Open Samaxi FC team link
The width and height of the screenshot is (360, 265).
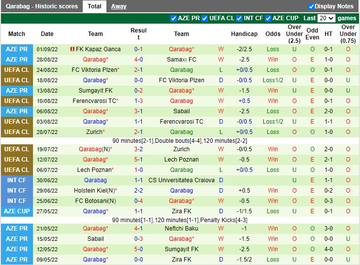[181, 60]
